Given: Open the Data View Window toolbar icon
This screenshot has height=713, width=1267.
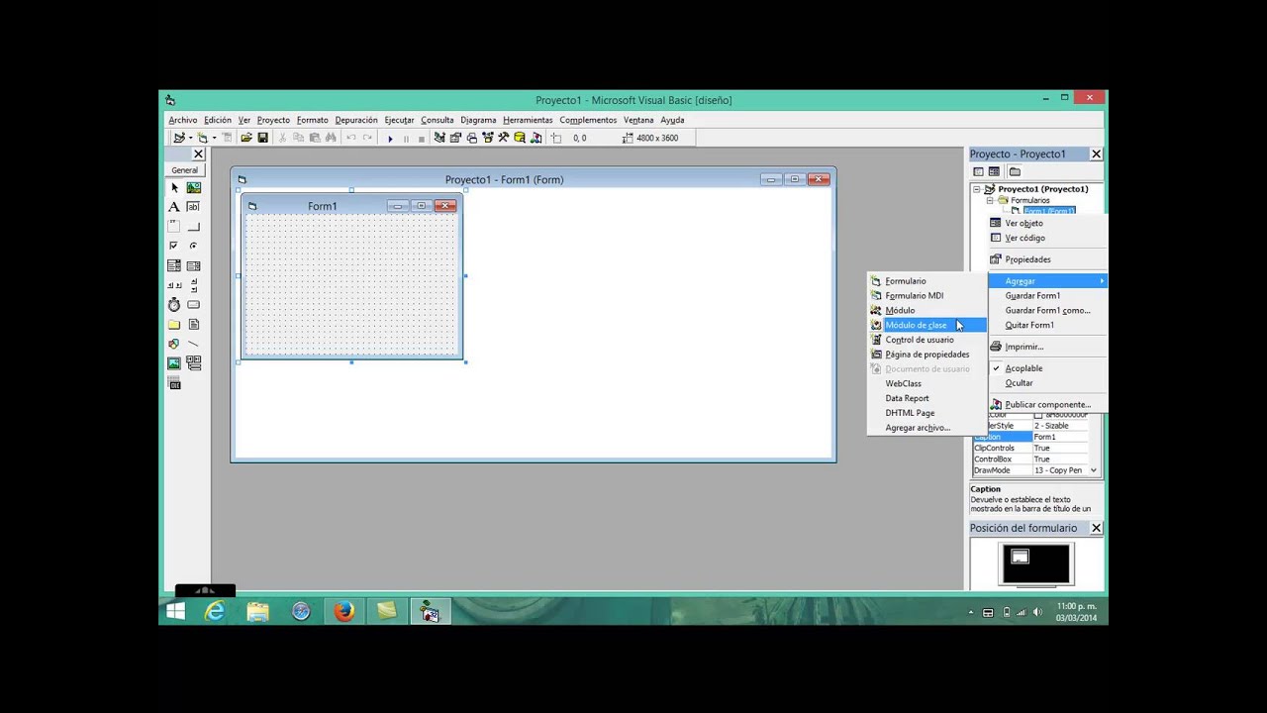Looking at the screenshot, I should tap(519, 138).
